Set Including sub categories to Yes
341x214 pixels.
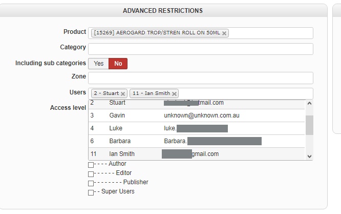[x=98, y=64]
